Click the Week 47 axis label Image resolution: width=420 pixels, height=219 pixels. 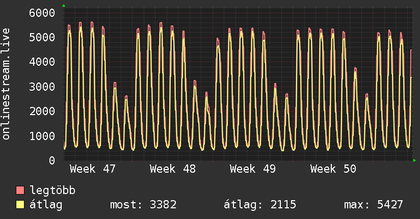[92, 169]
